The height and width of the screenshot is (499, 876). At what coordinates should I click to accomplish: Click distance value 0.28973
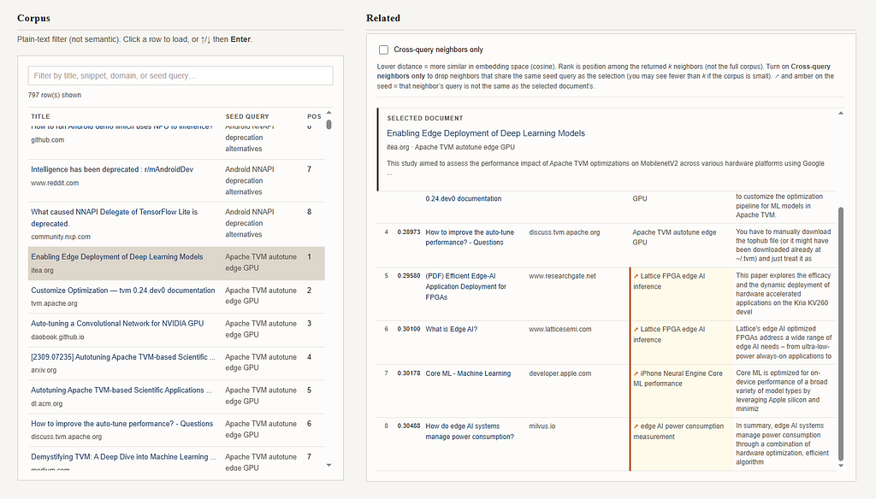tap(408, 232)
